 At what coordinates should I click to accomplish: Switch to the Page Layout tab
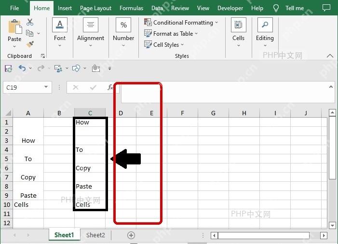pos(95,8)
